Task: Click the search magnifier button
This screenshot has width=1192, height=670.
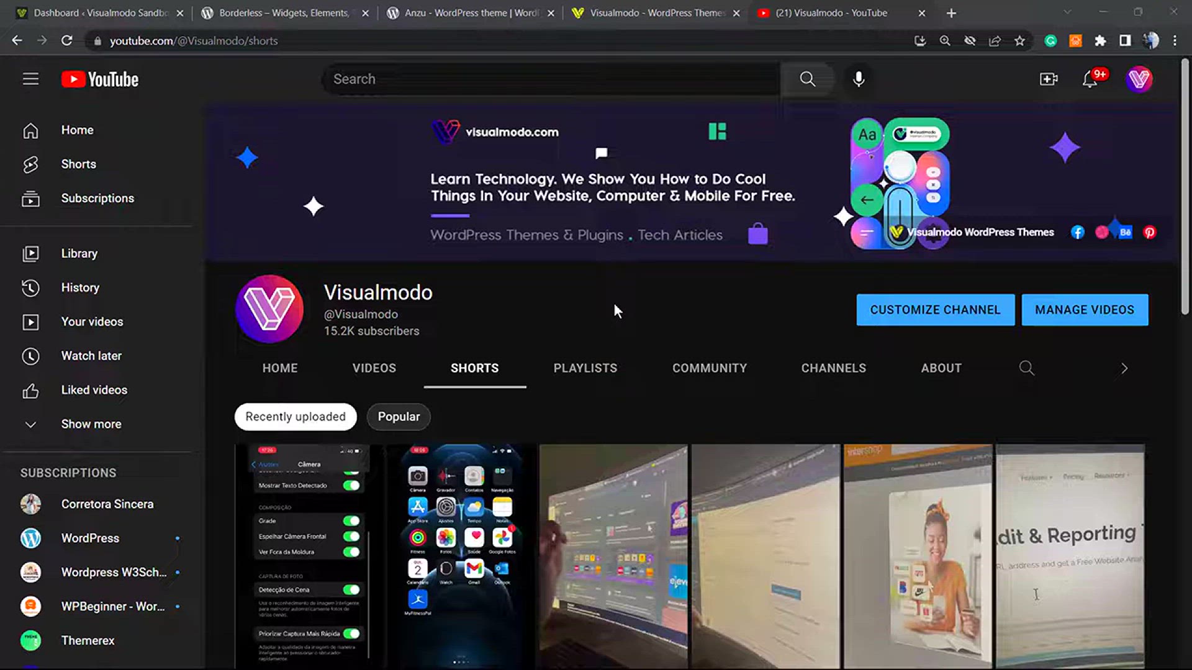Action: pos(807,79)
